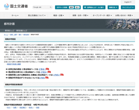Click the 都市計画 breadcrumb link
The height and width of the screenshot is (110, 139).
click(26, 35)
